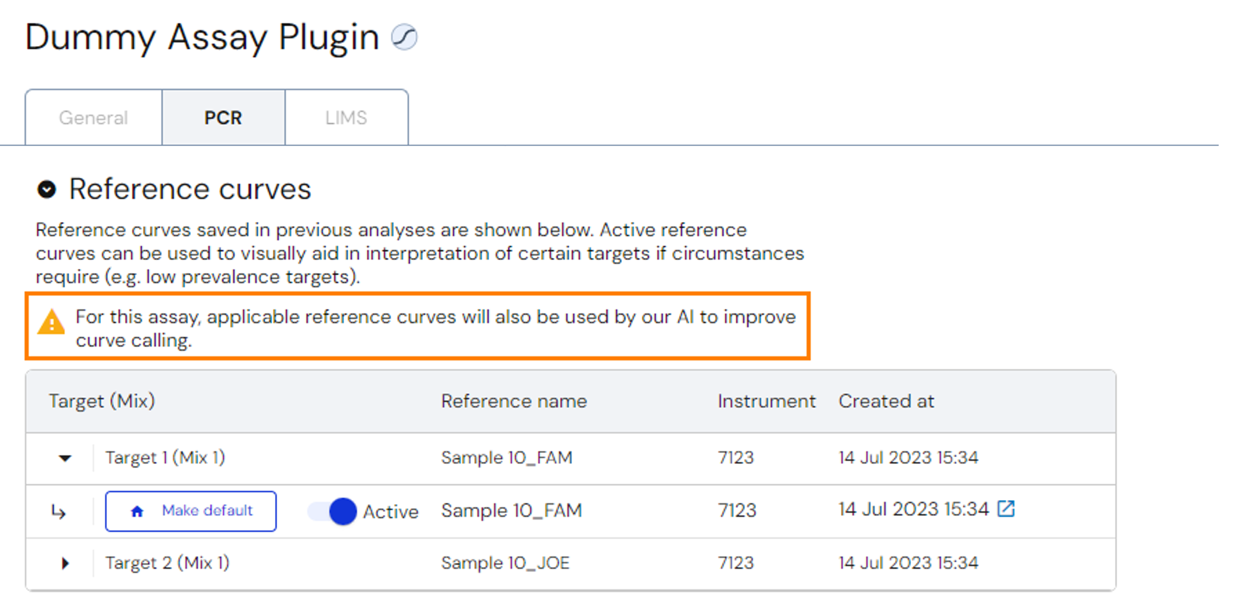Click the home icon in Make default
The image size is (1233, 603).
[x=137, y=512]
